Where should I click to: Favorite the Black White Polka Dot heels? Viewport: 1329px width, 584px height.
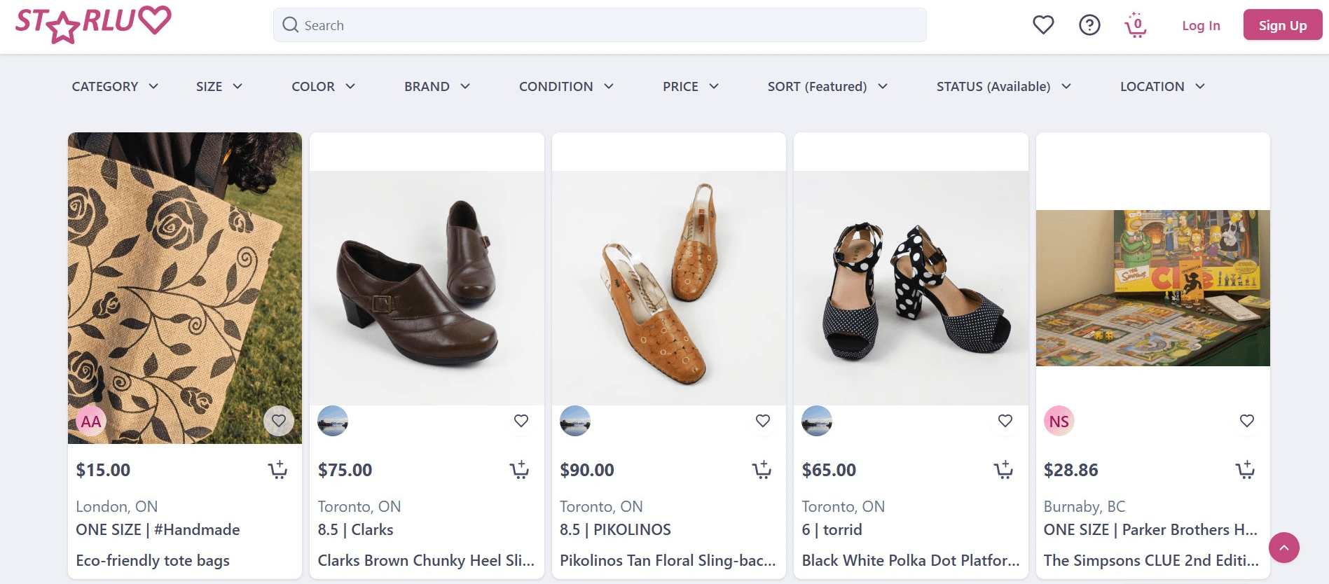click(x=1005, y=421)
